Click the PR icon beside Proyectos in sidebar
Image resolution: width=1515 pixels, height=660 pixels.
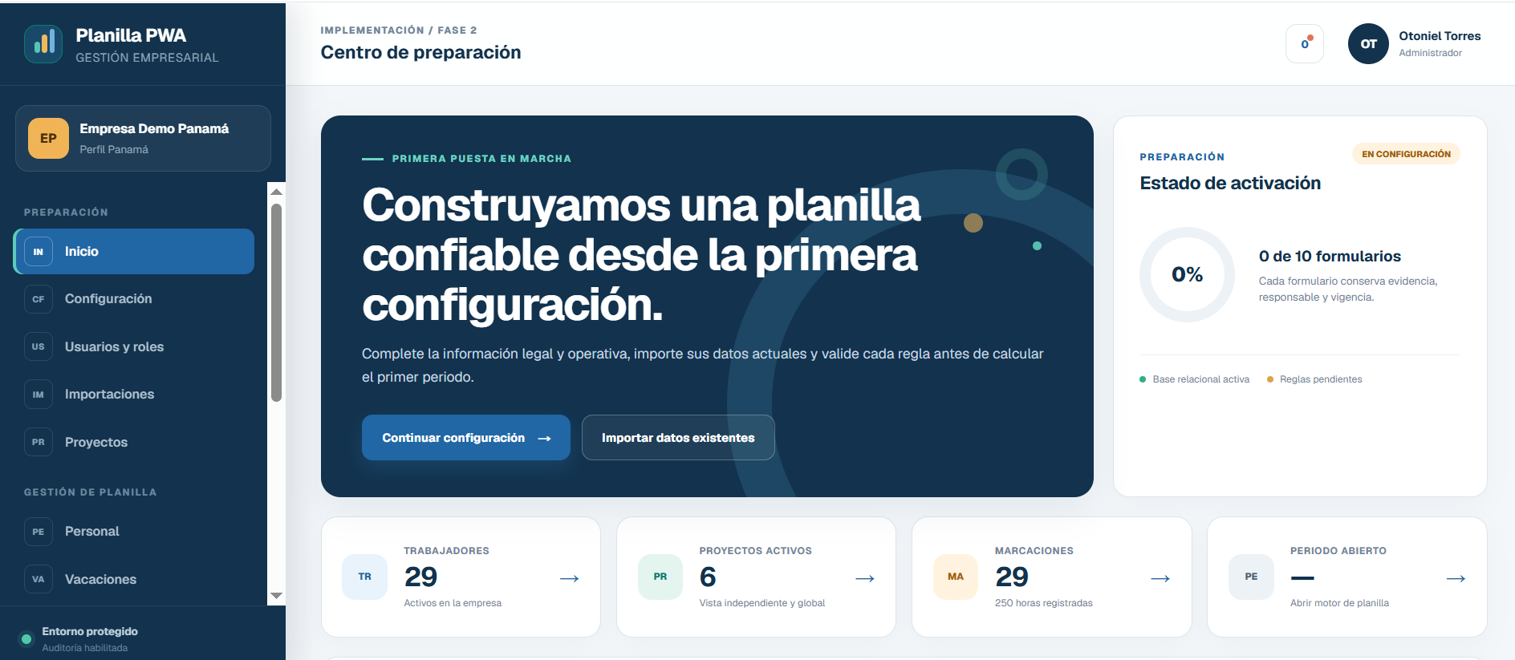pos(39,442)
